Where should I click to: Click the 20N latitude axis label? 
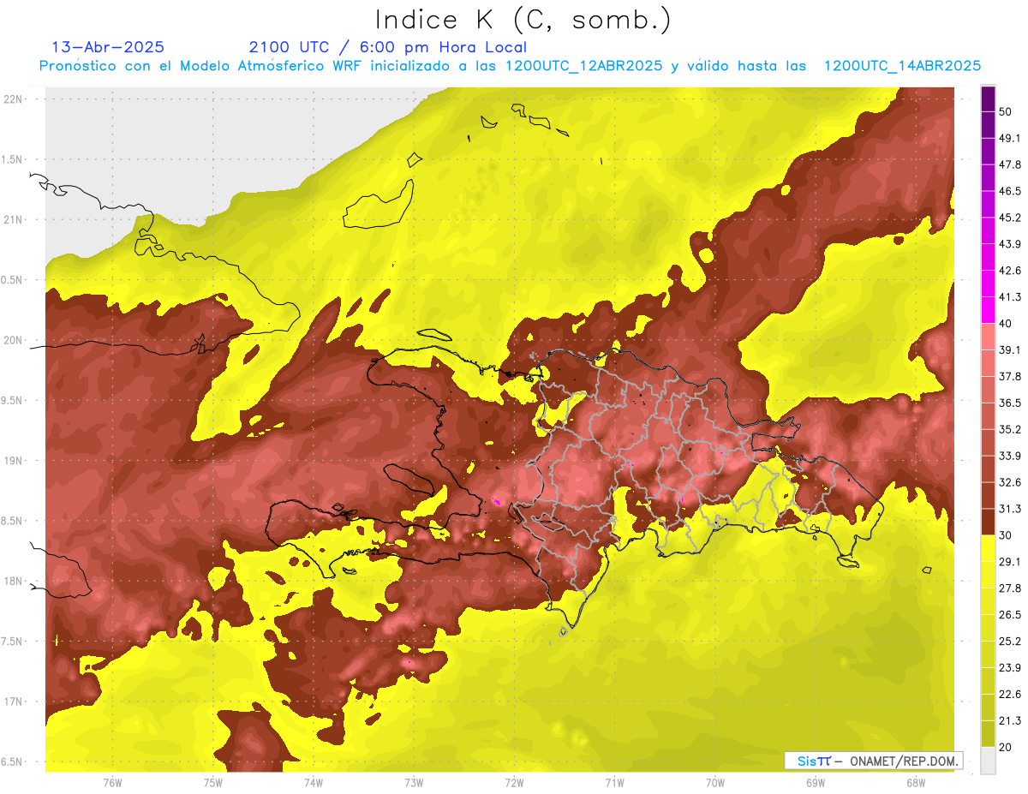click(x=14, y=340)
